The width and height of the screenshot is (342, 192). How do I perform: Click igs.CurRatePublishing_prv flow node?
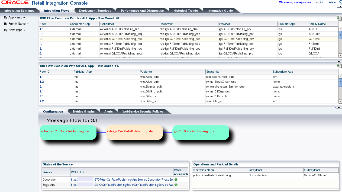[x=201, y=132]
